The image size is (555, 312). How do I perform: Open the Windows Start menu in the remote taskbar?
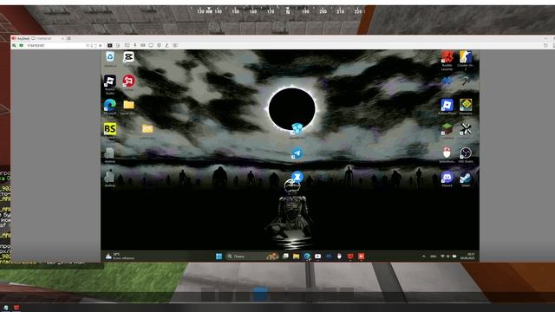pos(219,257)
